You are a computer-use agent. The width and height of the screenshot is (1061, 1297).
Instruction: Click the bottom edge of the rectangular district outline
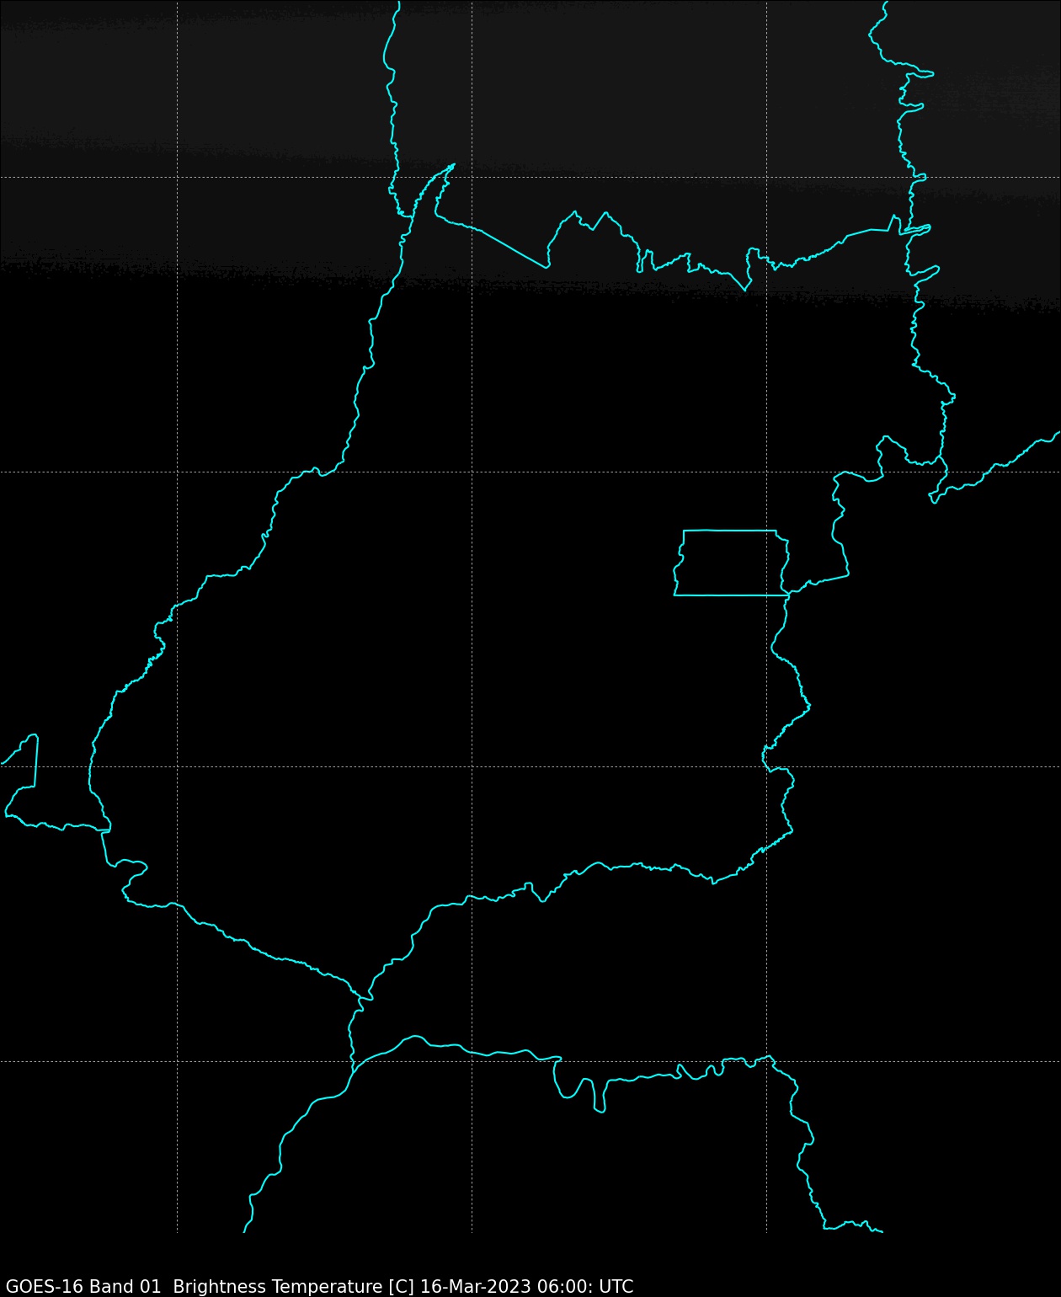[x=729, y=595]
